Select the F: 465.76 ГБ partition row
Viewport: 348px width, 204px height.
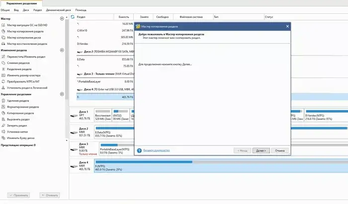pos(105,97)
